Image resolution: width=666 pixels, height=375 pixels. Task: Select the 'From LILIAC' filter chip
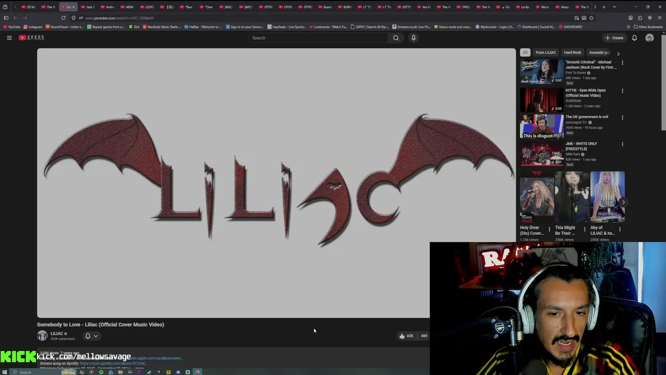[x=546, y=53]
